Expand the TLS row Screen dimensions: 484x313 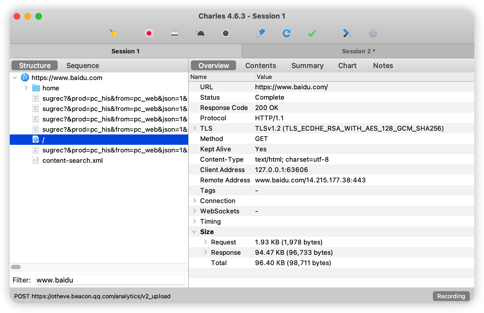pos(195,128)
